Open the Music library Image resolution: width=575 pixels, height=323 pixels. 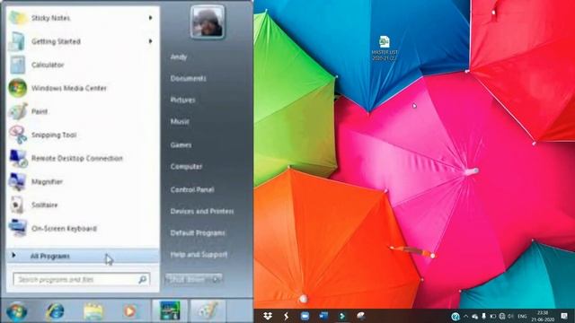tap(180, 122)
